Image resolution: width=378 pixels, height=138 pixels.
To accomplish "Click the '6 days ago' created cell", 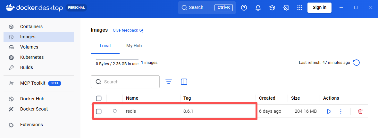I will (270, 111).
